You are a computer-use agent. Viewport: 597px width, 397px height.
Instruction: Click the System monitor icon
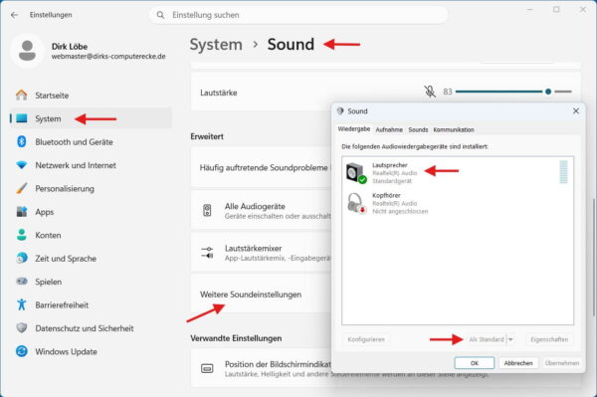click(x=22, y=118)
